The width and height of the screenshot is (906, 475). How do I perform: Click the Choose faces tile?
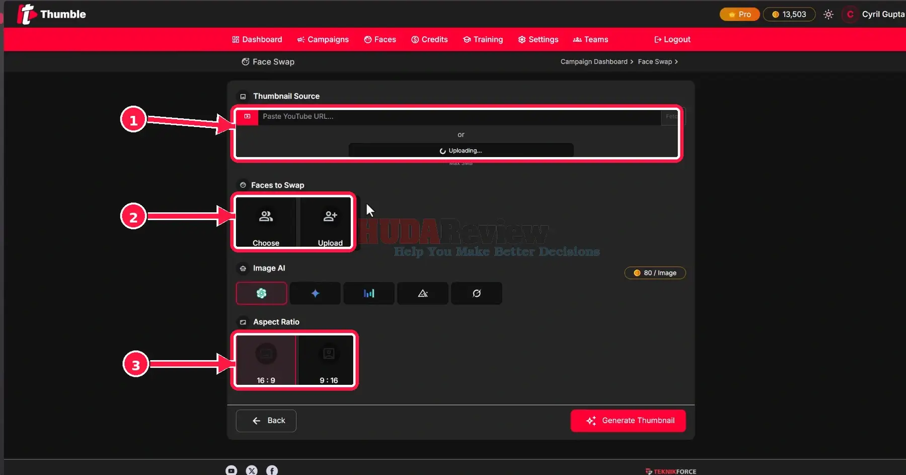266,222
